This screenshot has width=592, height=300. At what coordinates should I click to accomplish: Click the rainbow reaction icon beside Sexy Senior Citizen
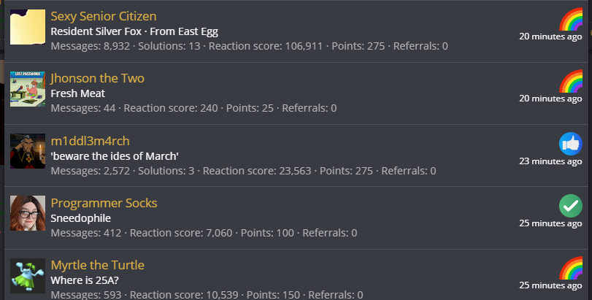point(571,19)
